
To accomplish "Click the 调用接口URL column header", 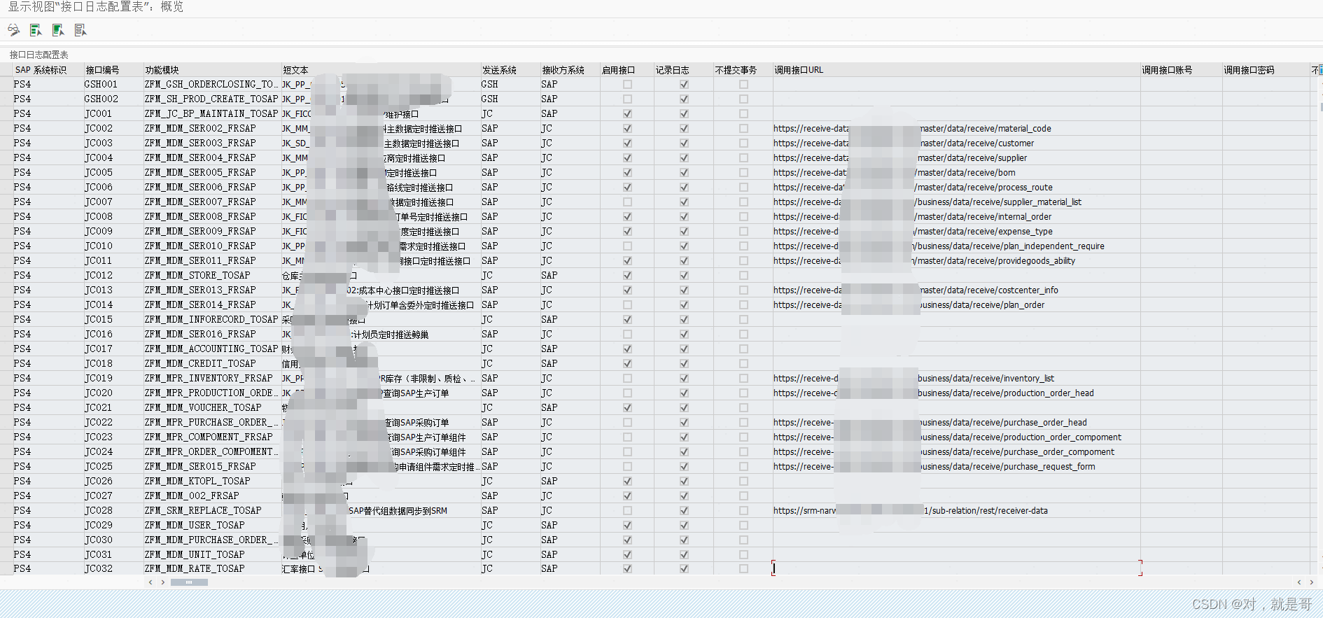I will coord(956,70).
